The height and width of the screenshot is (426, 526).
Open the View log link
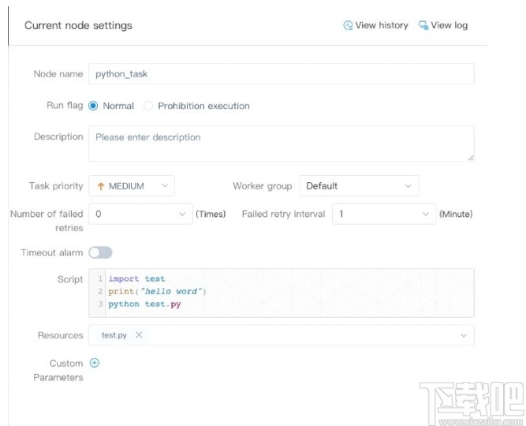click(x=449, y=25)
